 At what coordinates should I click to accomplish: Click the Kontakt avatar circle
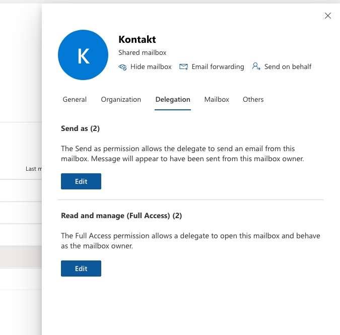click(83, 55)
